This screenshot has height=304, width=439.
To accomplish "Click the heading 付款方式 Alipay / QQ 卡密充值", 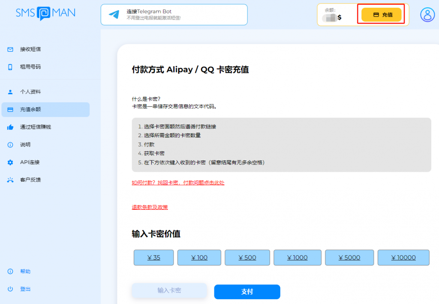I will coord(190,70).
